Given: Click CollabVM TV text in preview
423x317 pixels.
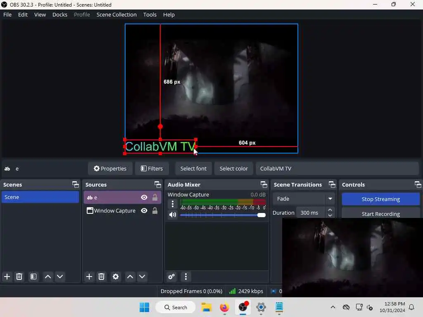Looking at the screenshot, I should (160, 147).
